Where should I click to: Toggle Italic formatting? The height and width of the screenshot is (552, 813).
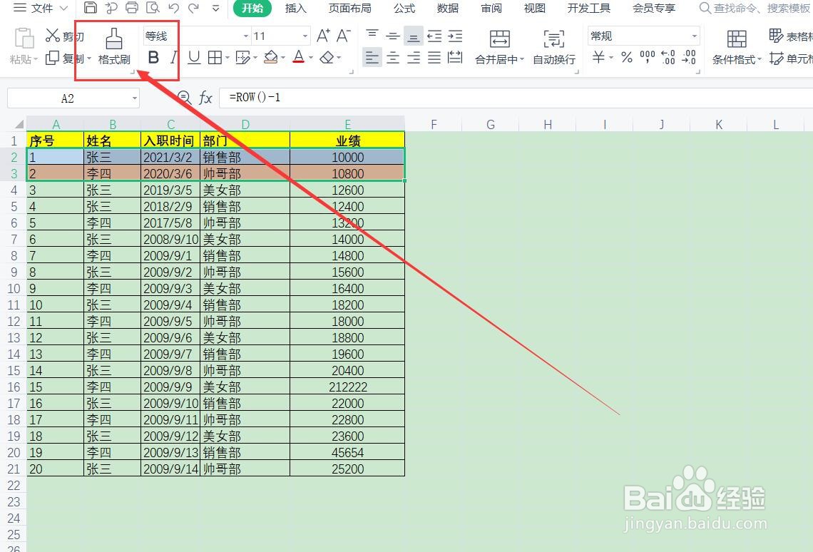(x=174, y=58)
